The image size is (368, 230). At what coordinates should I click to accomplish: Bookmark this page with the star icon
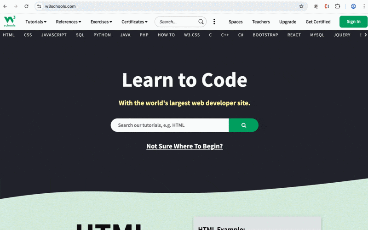301,6
